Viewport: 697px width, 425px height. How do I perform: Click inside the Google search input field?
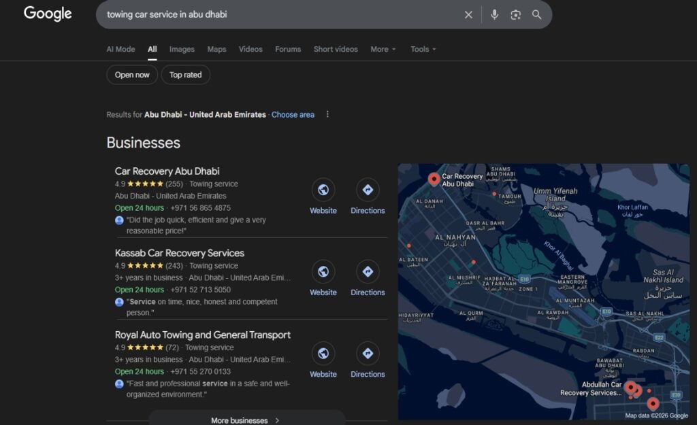click(272, 14)
